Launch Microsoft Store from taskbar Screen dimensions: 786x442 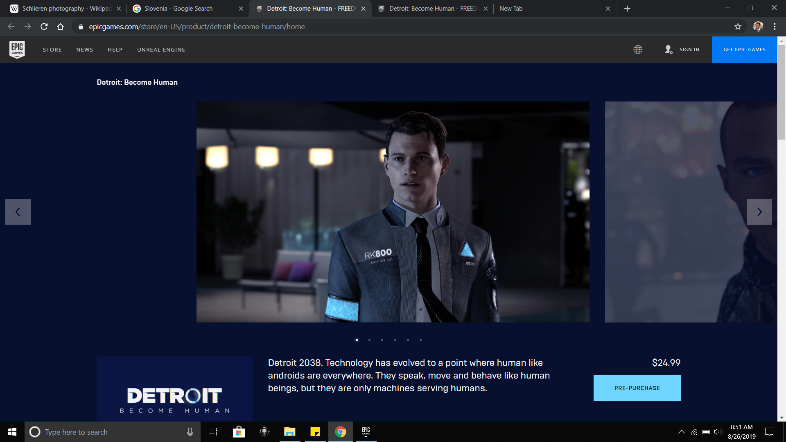[x=239, y=432]
